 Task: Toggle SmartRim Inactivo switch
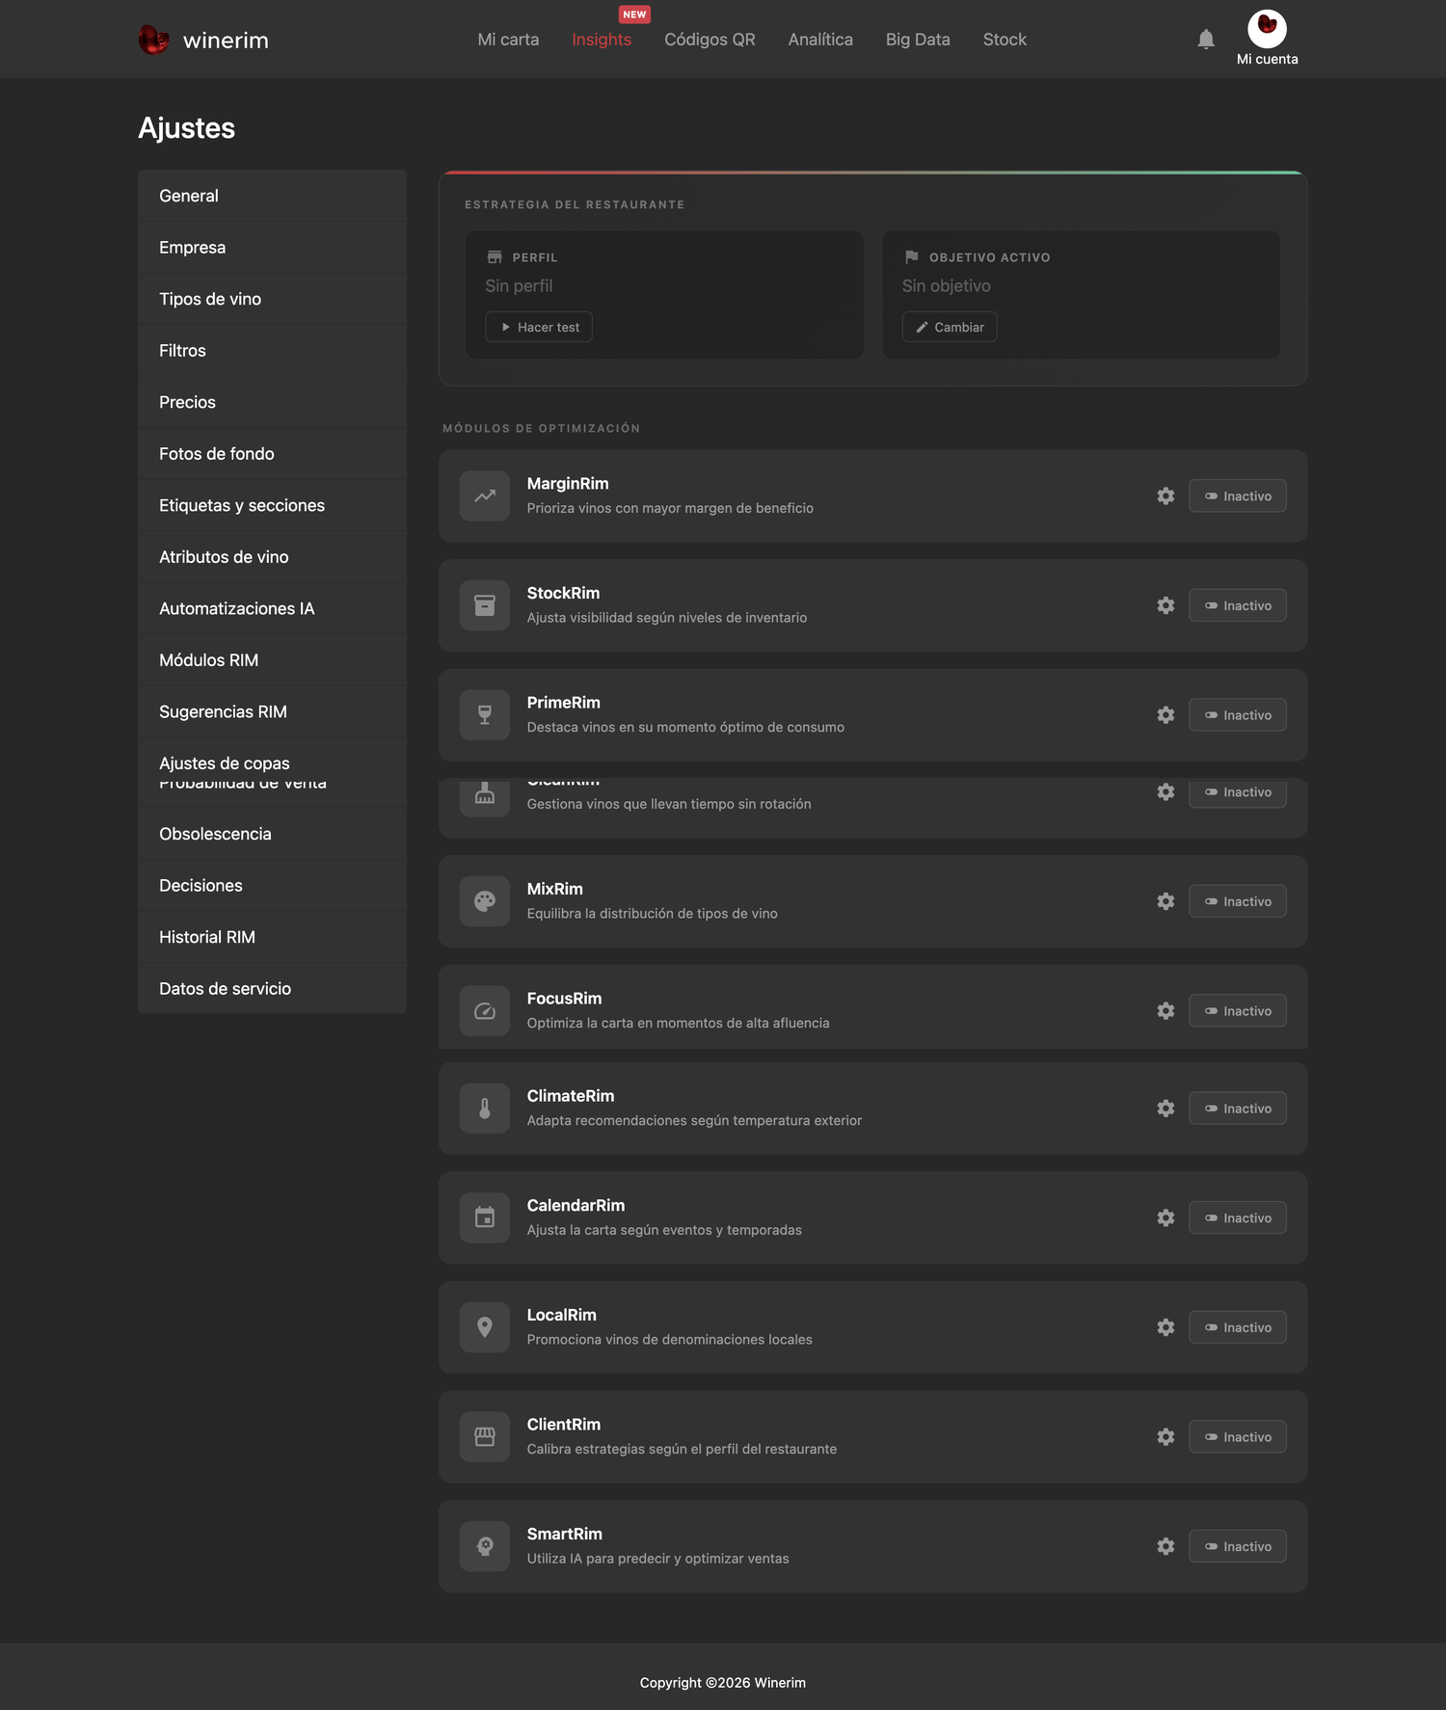click(1237, 1546)
